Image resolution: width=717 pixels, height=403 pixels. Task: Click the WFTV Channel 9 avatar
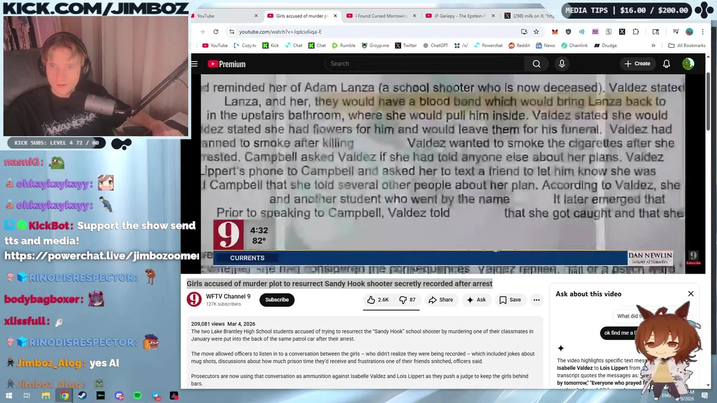coord(194,299)
